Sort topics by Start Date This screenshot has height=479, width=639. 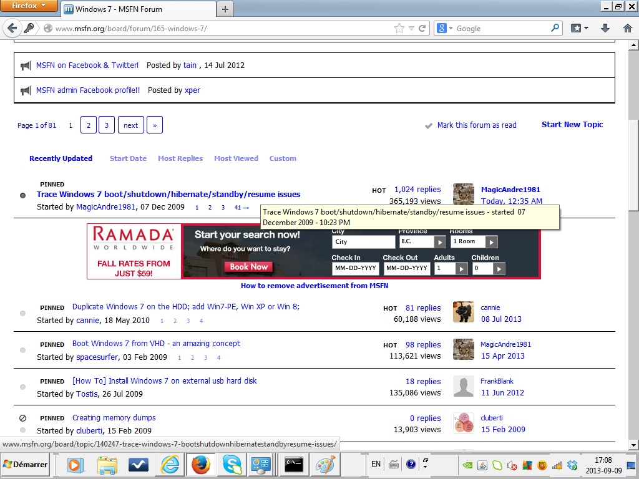tap(128, 158)
